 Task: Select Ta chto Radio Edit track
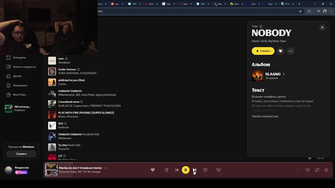point(69,145)
